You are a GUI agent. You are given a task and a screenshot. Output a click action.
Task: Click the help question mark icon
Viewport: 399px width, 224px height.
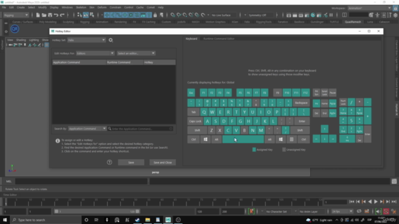[x=110, y=162]
